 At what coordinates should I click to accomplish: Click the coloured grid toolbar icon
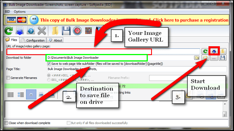pos(88,31)
